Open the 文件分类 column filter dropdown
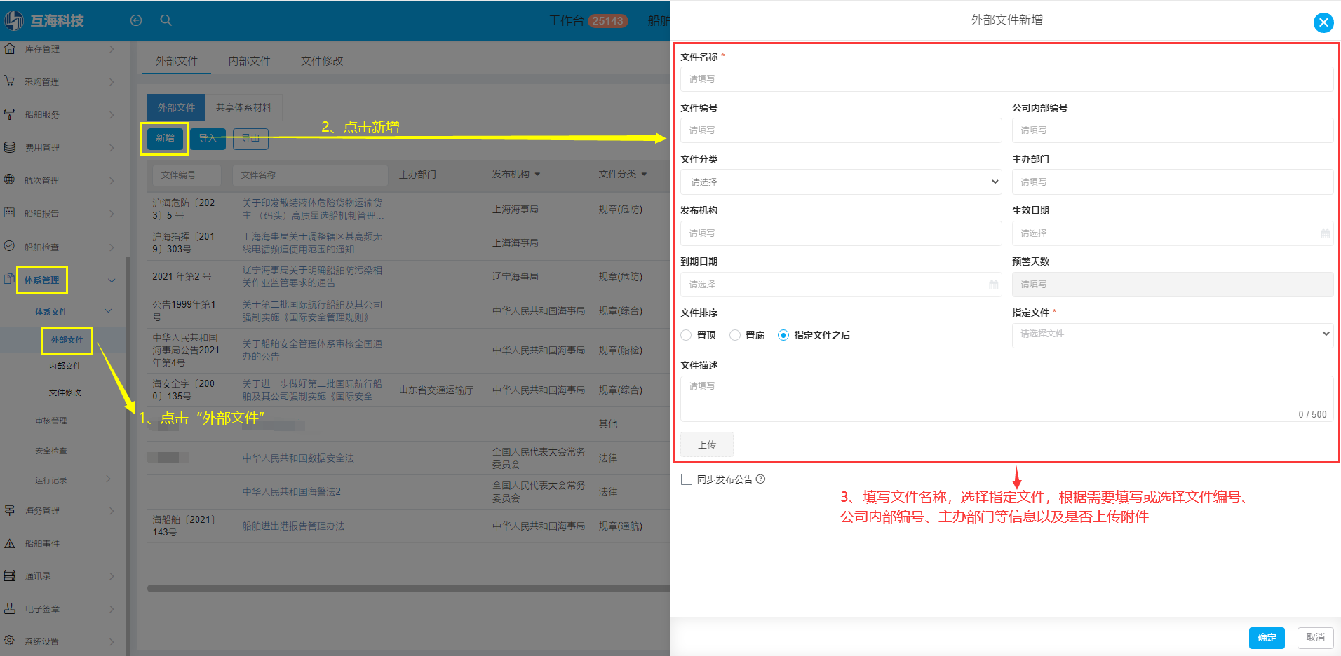The height and width of the screenshot is (656, 1341). [644, 174]
